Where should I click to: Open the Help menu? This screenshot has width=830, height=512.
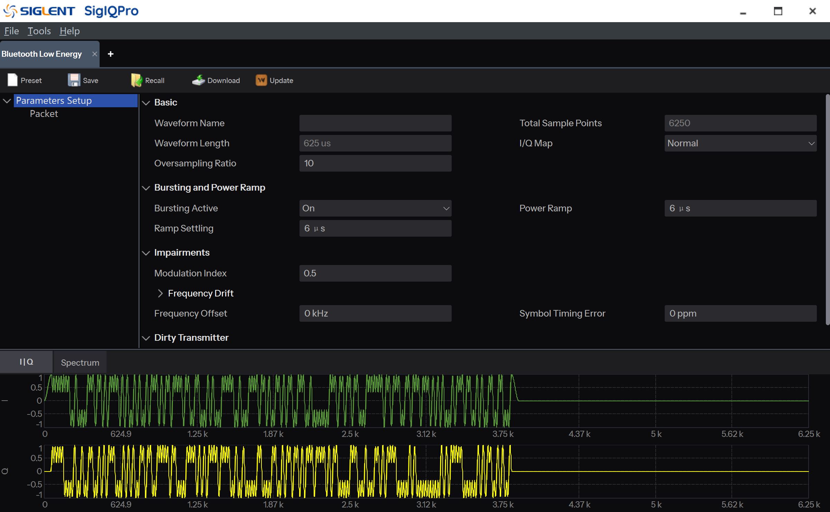70,31
